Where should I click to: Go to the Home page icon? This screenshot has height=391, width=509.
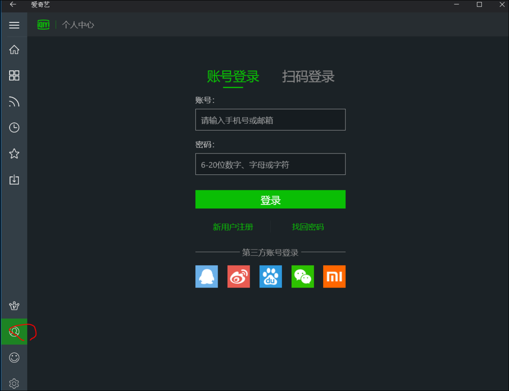[x=14, y=50]
